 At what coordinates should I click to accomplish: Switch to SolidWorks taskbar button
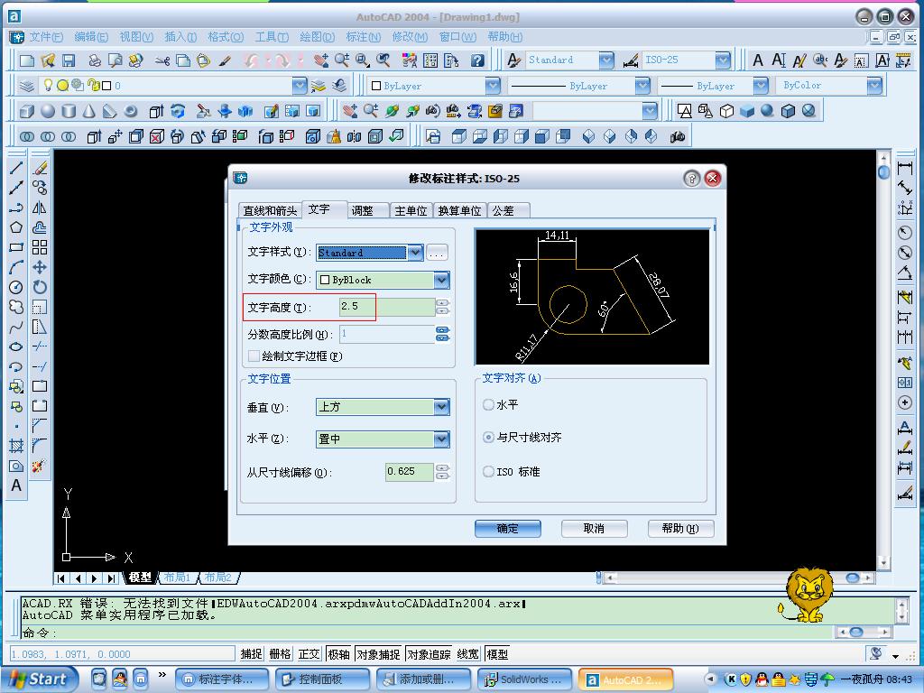click(x=524, y=679)
